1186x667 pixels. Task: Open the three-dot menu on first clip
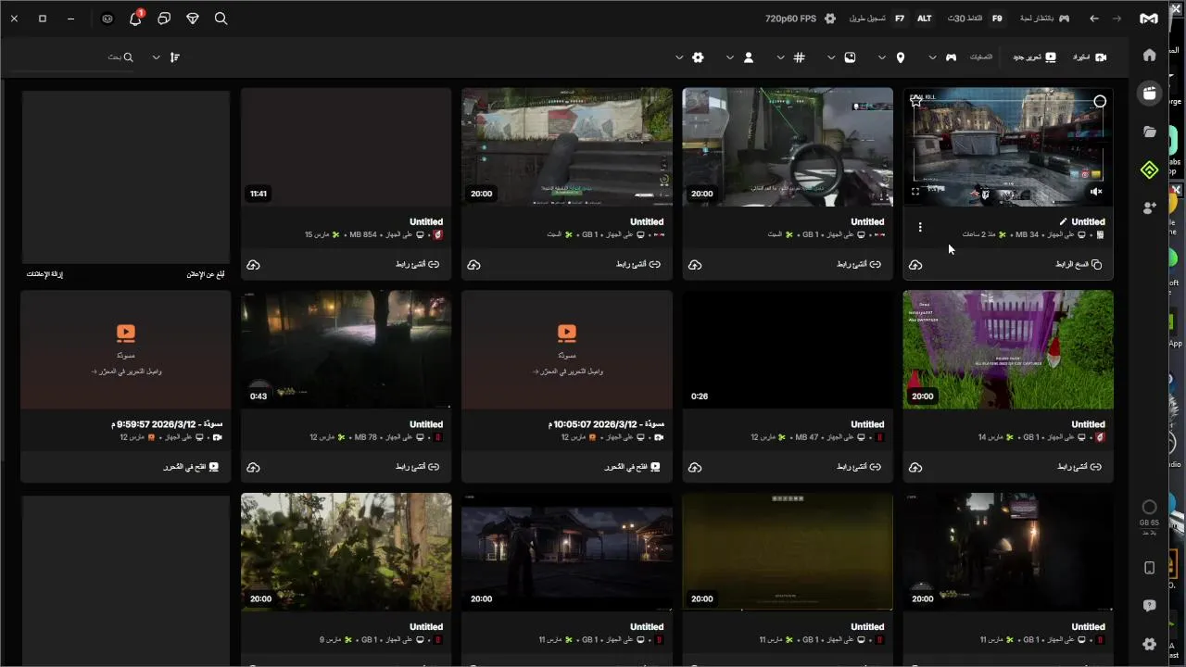coord(920,227)
